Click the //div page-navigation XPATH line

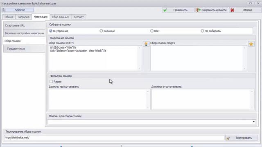[78, 51]
